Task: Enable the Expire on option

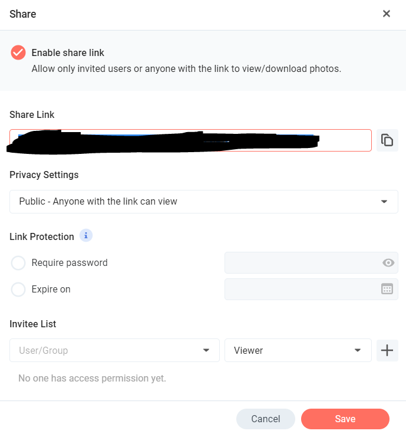Action: point(18,290)
